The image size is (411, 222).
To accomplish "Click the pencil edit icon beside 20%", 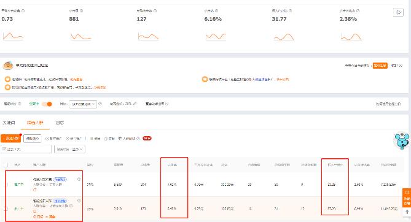I will (x=135, y=104).
